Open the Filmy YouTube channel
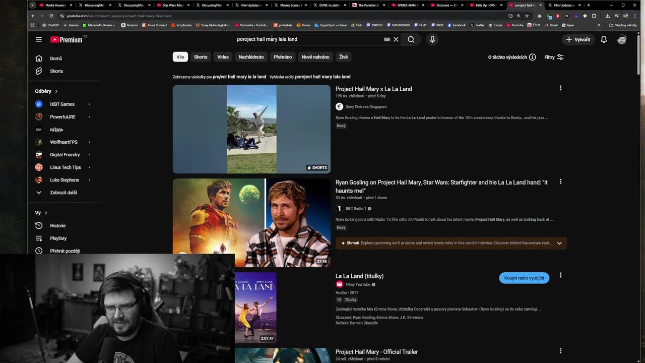This screenshot has height=363, width=645. pos(358,285)
